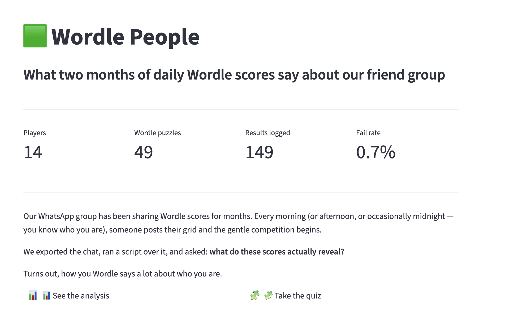Click the second bar chart emoji icon

point(47,296)
